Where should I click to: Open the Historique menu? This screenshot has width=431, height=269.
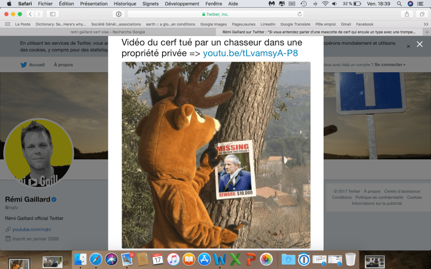tap(125, 4)
